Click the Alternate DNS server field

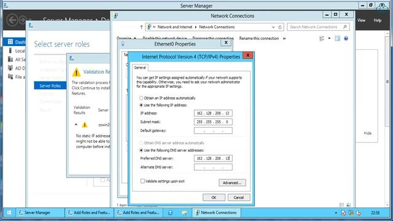(x=213, y=167)
